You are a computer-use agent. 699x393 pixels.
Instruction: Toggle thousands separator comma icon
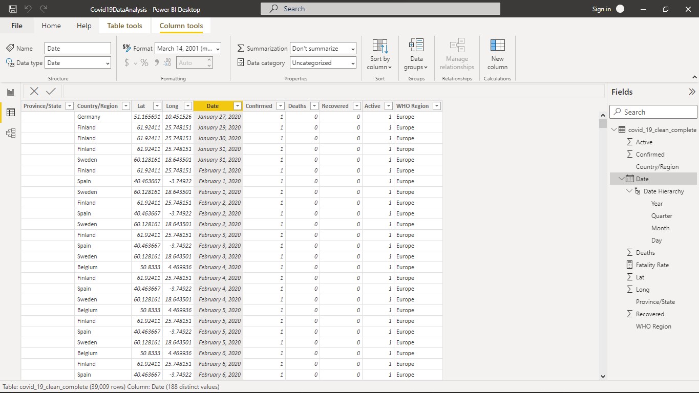pyautogui.click(x=157, y=62)
